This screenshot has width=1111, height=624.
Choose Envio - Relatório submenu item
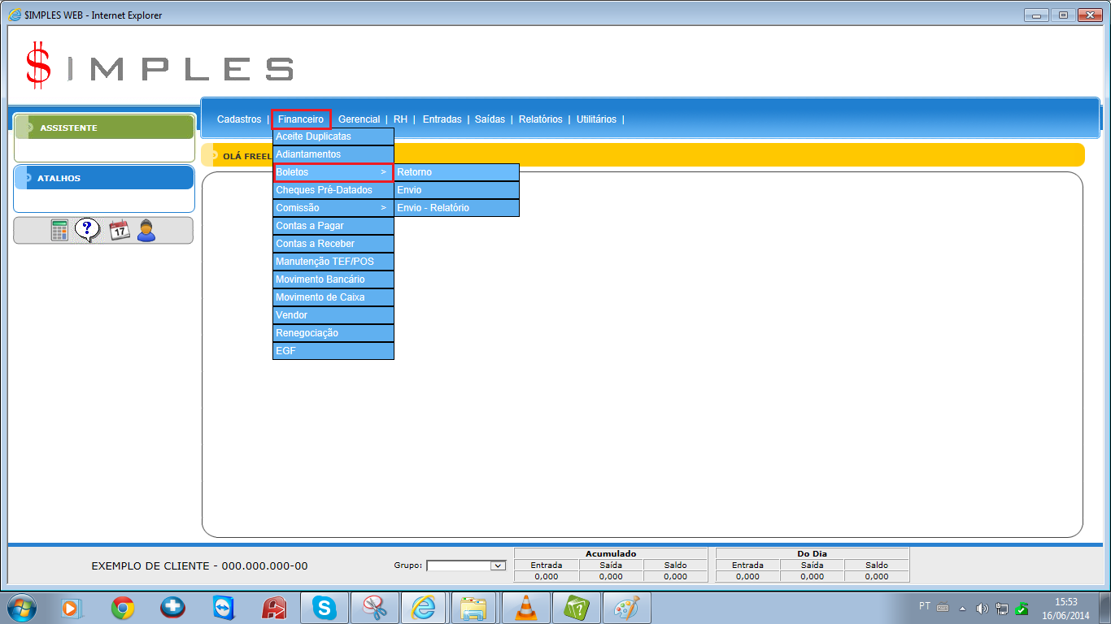[455, 208]
